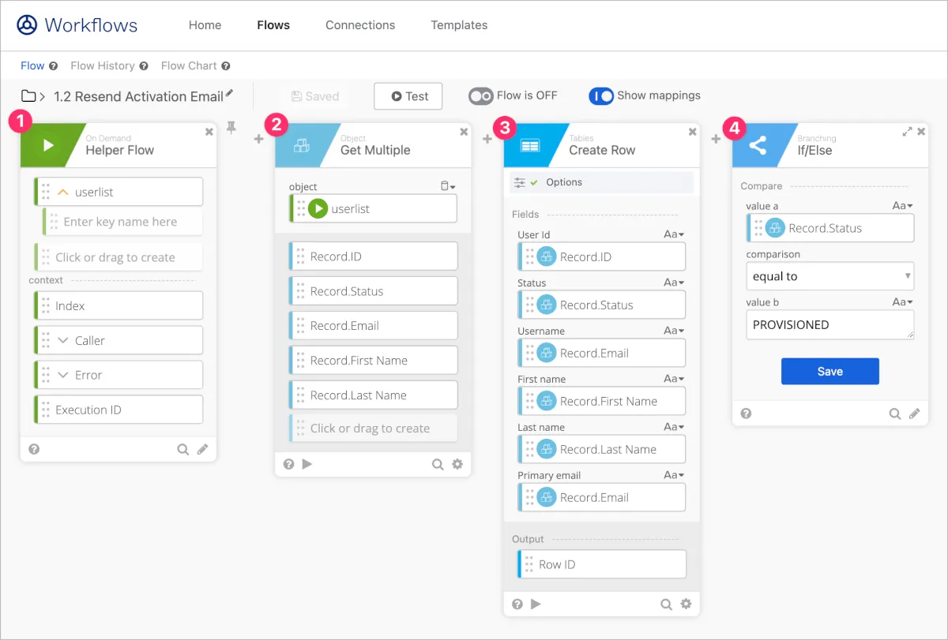Close the Helper Flow card

coord(209,132)
